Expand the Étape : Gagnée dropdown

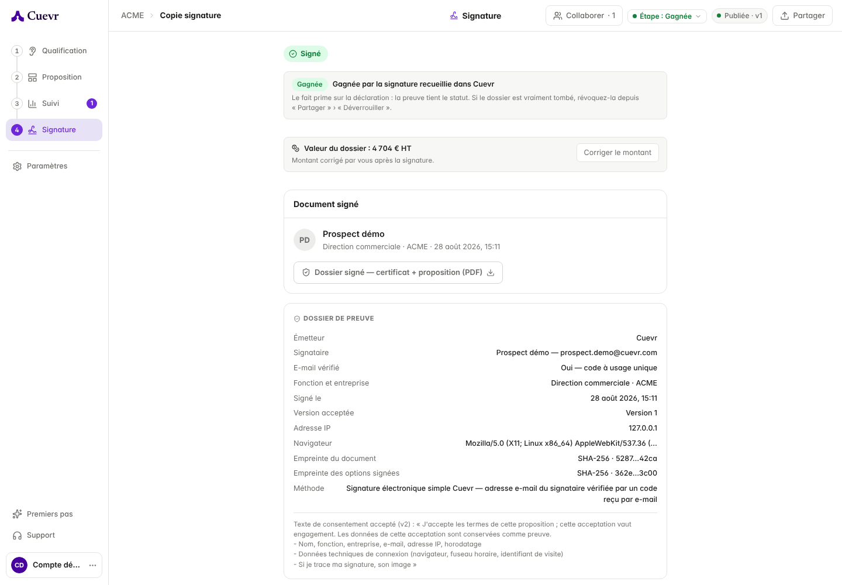[667, 16]
